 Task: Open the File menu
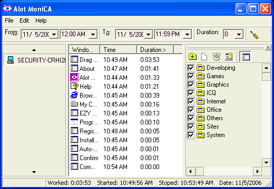tap(9, 20)
